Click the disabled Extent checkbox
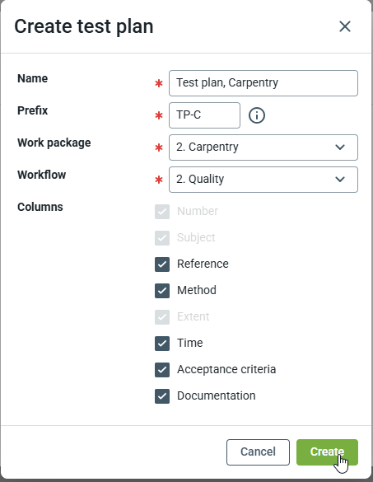 162,317
